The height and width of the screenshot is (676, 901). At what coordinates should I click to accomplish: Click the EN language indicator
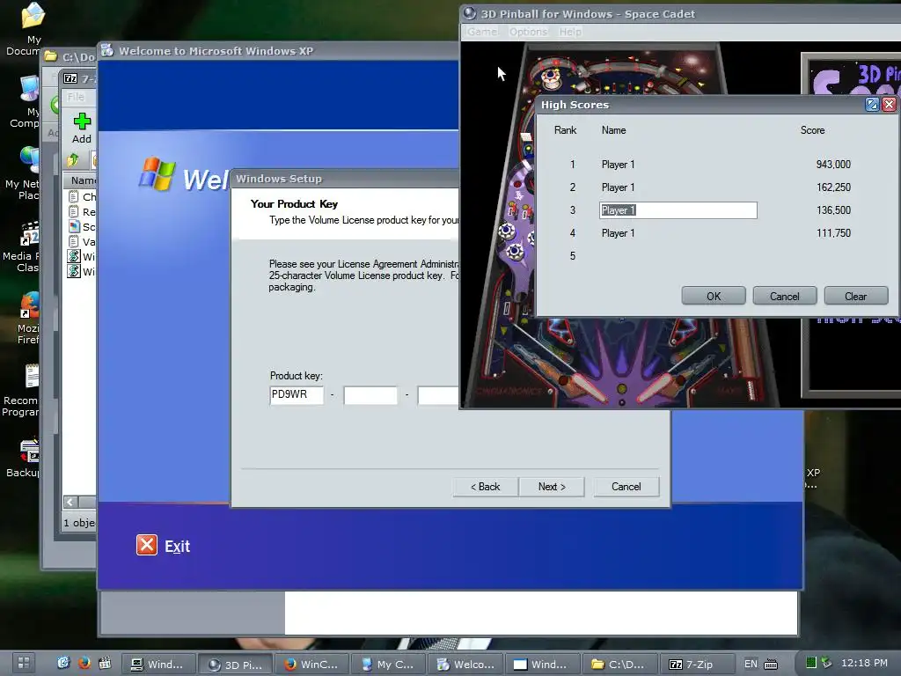click(x=751, y=664)
